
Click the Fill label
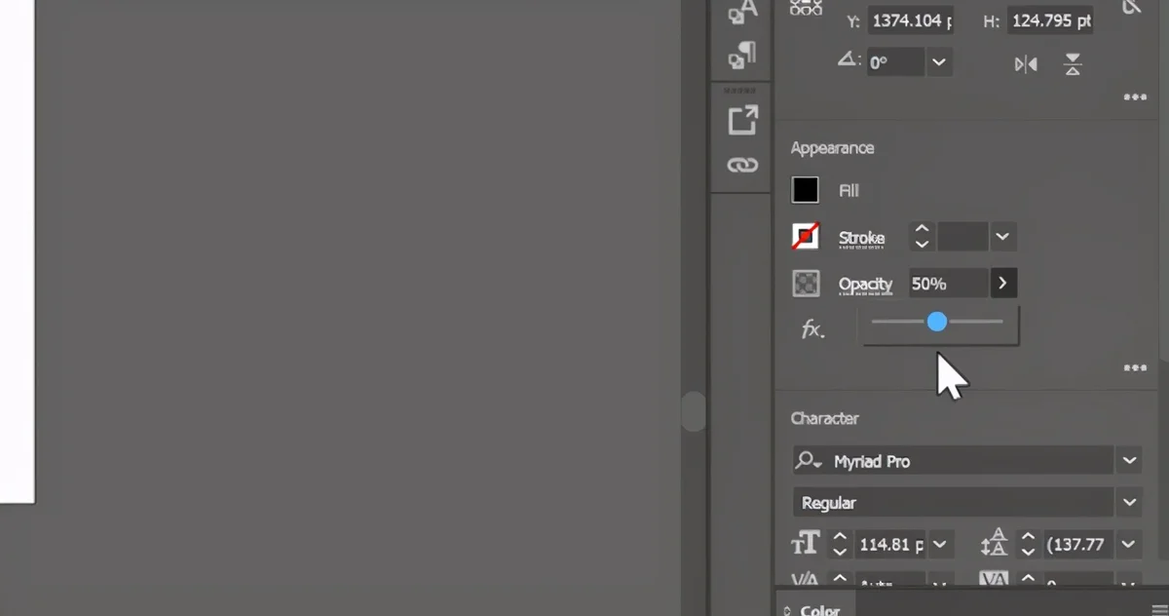point(848,191)
